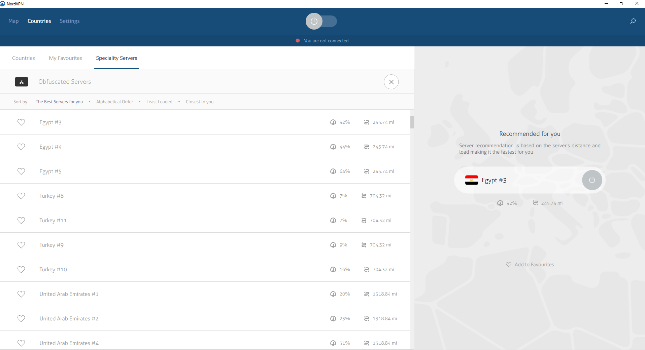The width and height of the screenshot is (645, 350).
Task: Sort servers by Least Loaded
Action: click(x=159, y=102)
